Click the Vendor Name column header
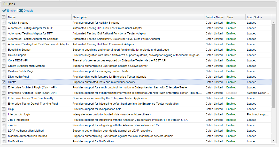 click(x=214, y=17)
